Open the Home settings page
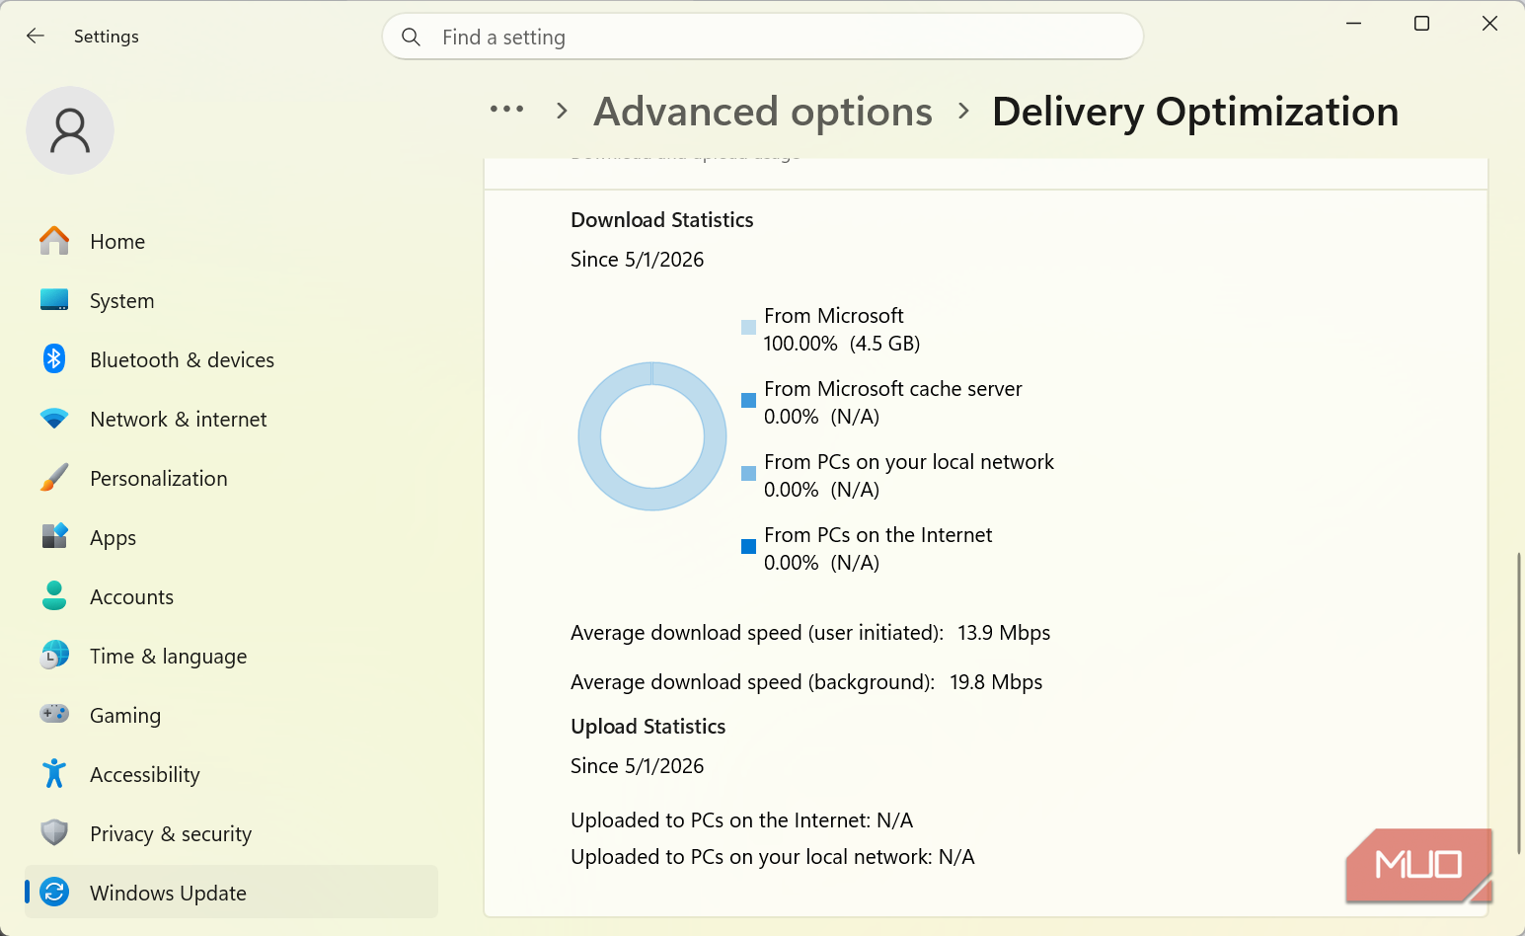Screen dimensions: 1525x936 click(231, 241)
